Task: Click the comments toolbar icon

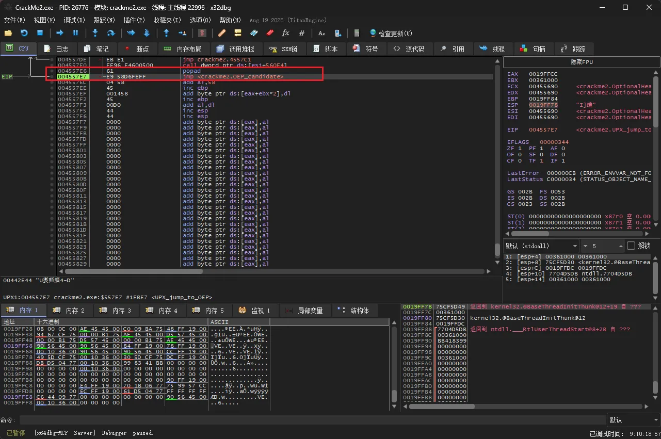Action: point(238,33)
